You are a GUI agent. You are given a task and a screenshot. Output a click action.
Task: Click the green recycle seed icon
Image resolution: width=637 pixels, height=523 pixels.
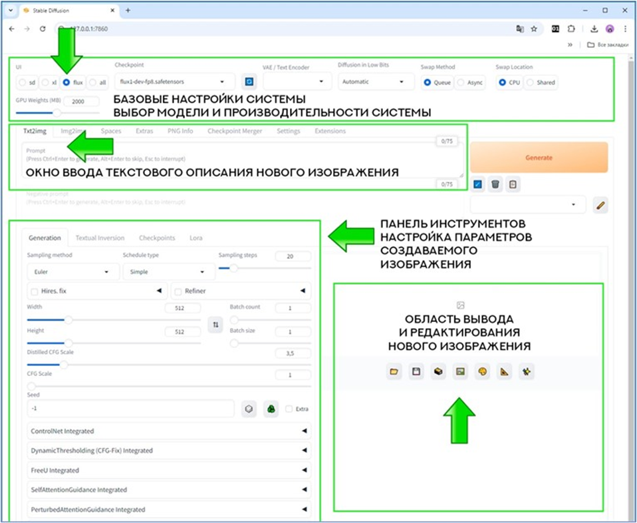[271, 409]
